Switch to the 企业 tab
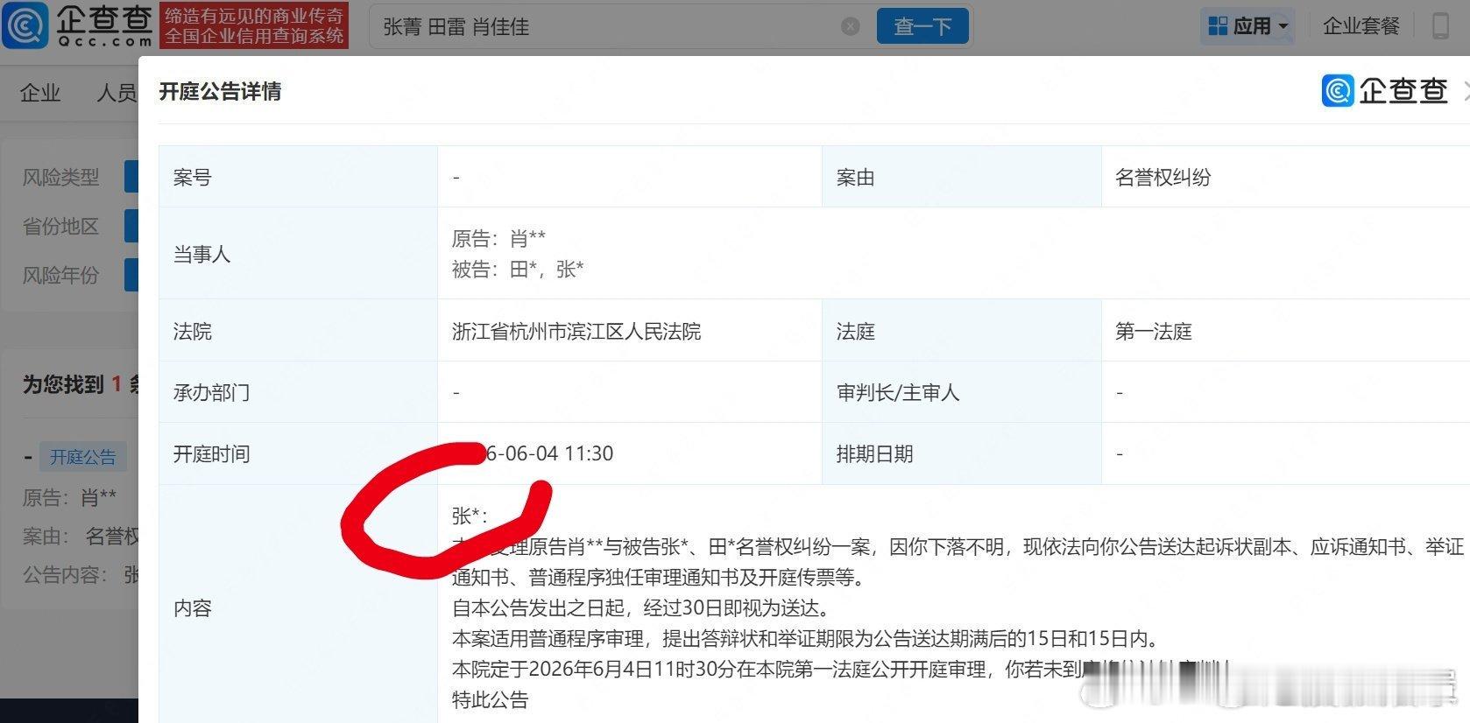 (40, 93)
